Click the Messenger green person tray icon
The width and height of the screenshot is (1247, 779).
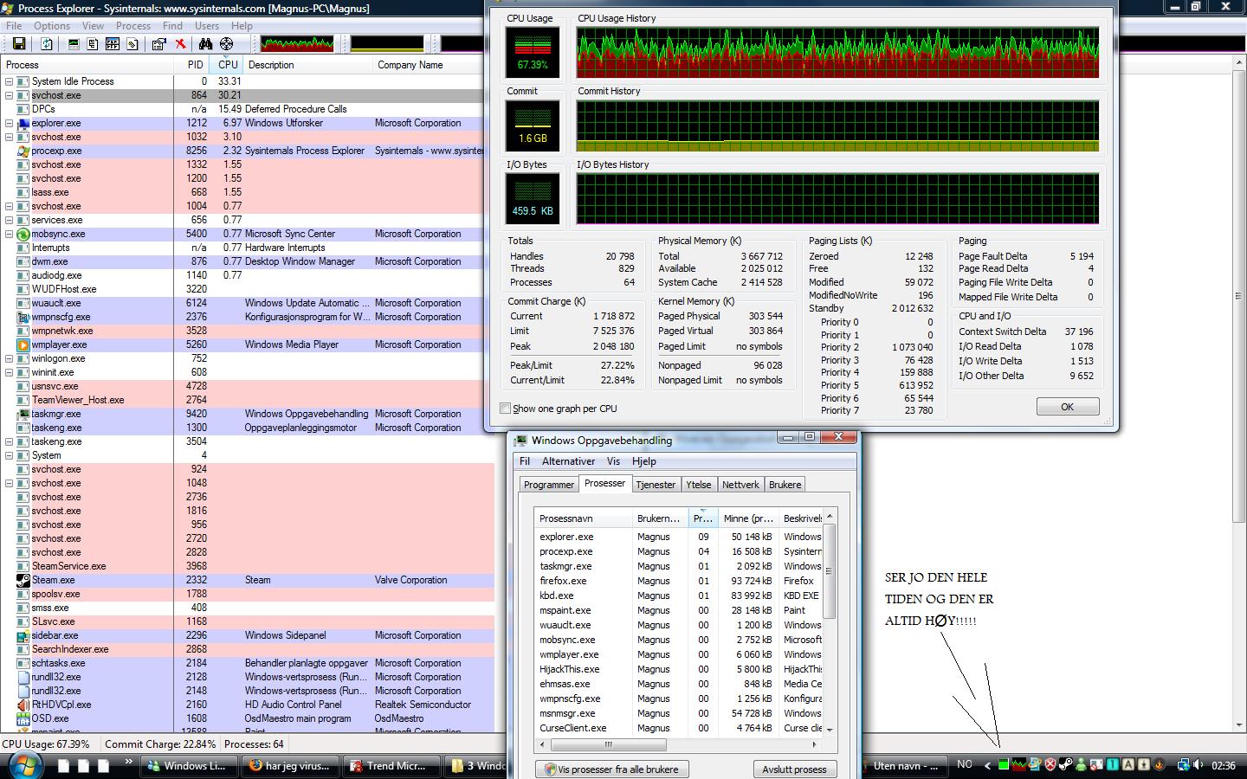1081,764
